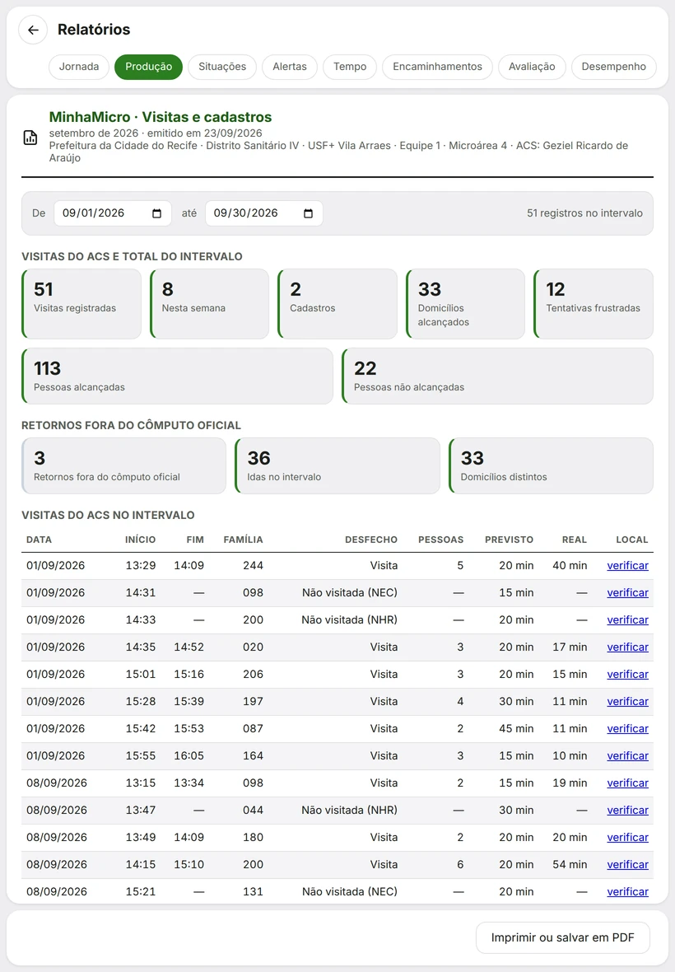
Task: Select the Produção tab
Action: tap(149, 67)
